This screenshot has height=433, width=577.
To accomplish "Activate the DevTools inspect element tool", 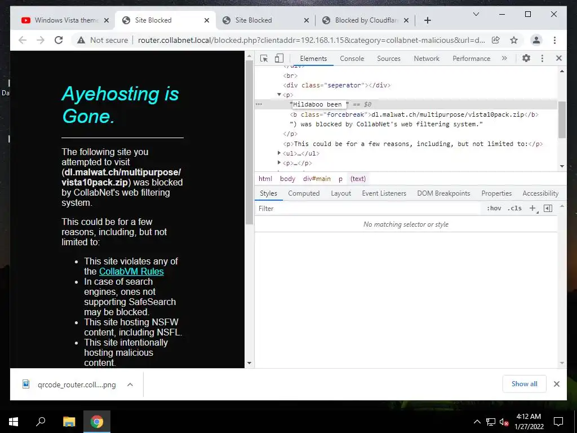I will click(264, 58).
